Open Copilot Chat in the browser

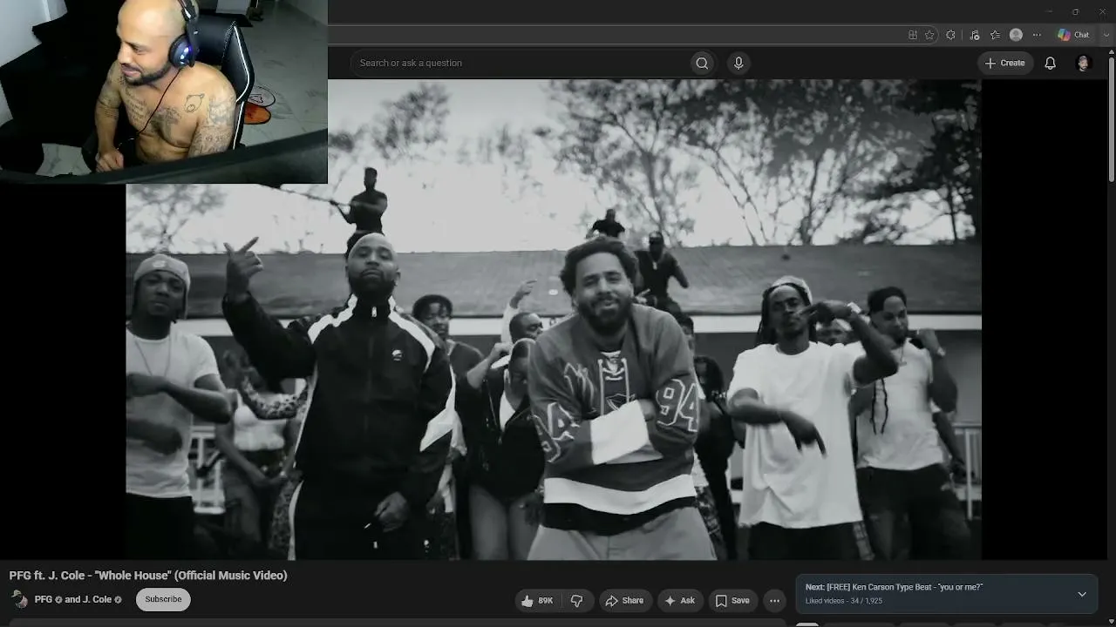click(1073, 35)
